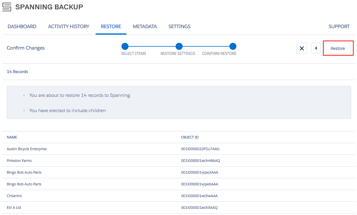Click object ID 001i000001ze3mBAAQ

[x=201, y=161]
